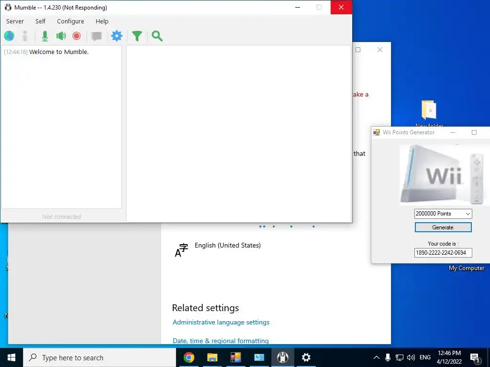This screenshot has width=490, height=367.
Task: Switch to Mumble via taskbar icon
Action: [282, 357]
